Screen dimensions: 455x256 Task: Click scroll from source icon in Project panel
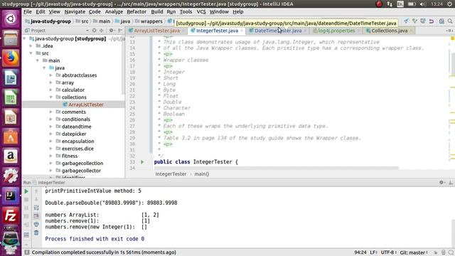95,30
